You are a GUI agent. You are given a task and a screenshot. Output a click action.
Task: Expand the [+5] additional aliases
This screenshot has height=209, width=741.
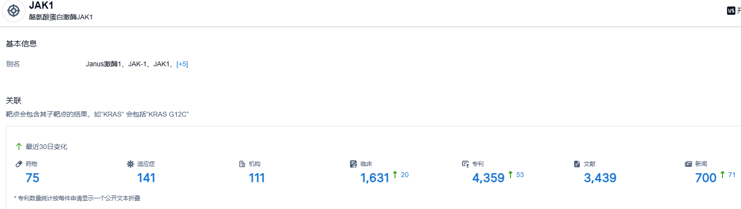click(182, 64)
